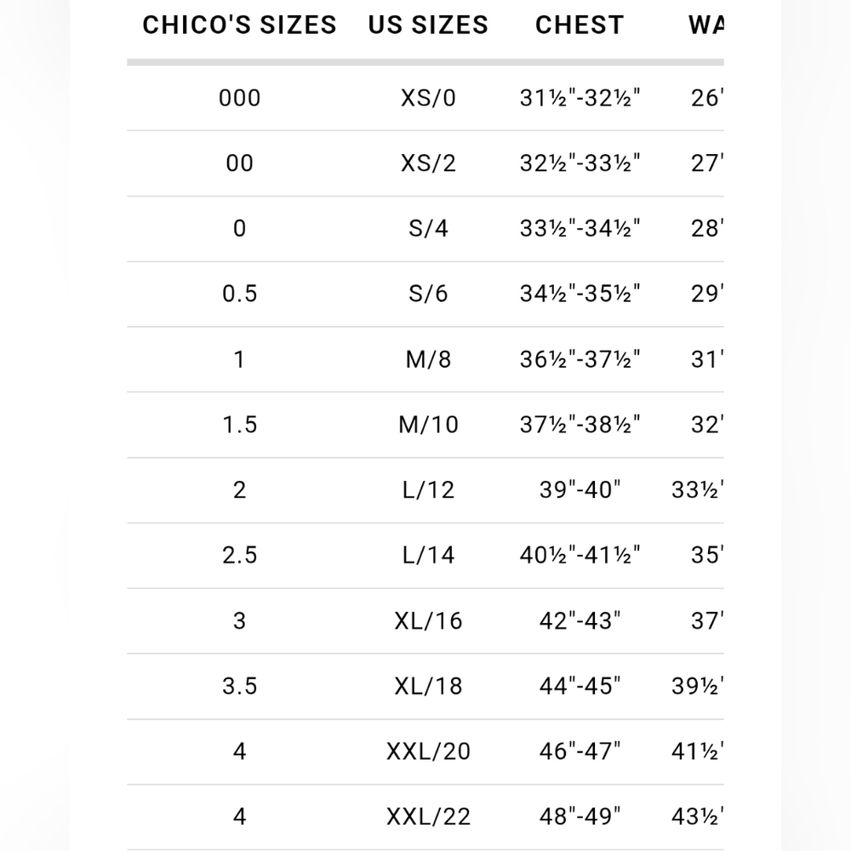Viewport: 851px width, 851px height.
Task: Click the 2.5 Chico's size cell
Action: coord(239,555)
